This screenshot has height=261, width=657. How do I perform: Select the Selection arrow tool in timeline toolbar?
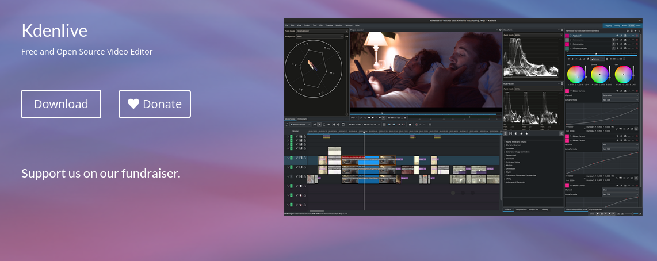[x=319, y=124]
